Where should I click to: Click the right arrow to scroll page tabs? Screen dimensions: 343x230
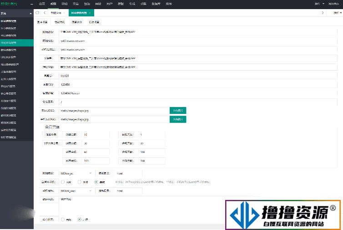[x=323, y=13]
